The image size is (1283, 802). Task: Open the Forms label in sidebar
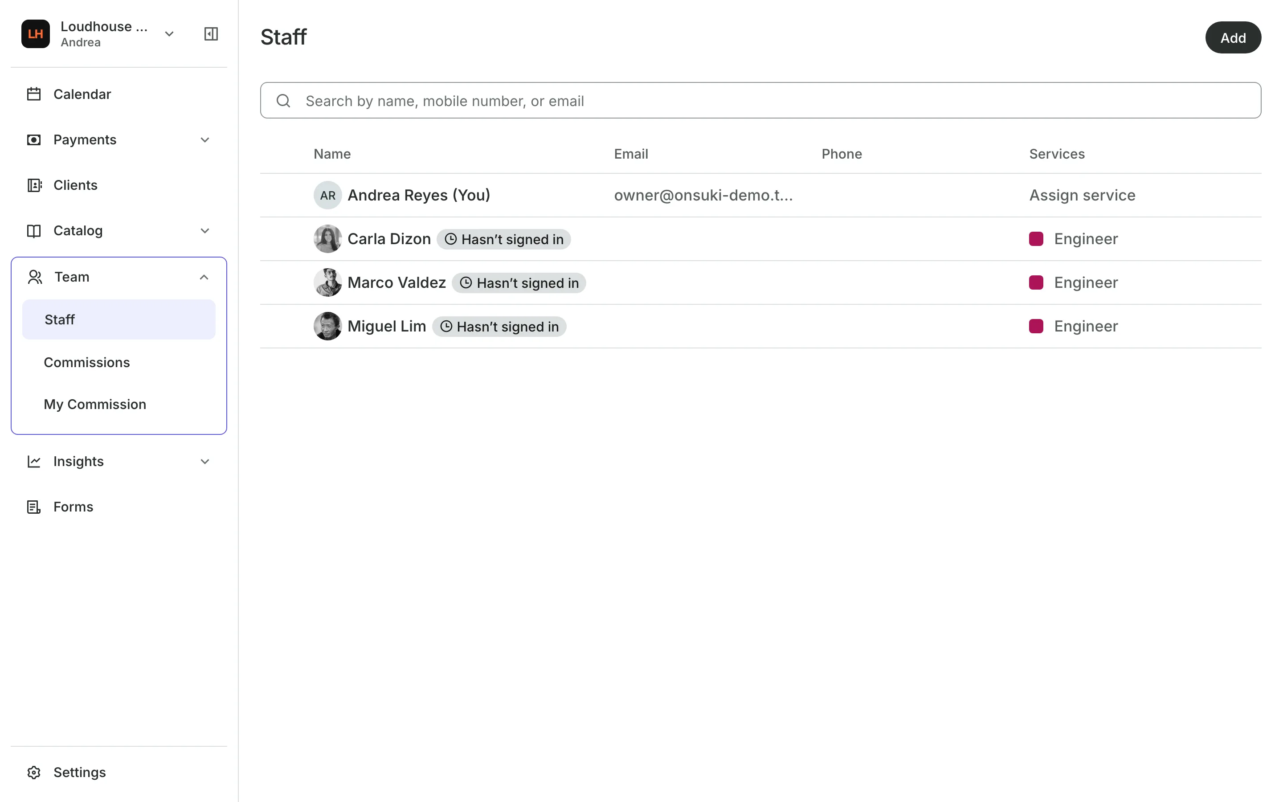(x=73, y=507)
